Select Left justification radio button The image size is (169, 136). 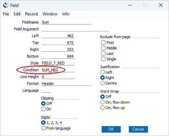[x=102, y=72]
